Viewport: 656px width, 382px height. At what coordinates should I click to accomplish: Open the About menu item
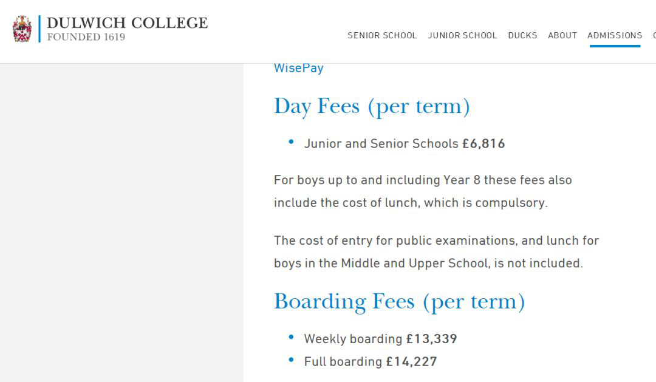point(562,35)
